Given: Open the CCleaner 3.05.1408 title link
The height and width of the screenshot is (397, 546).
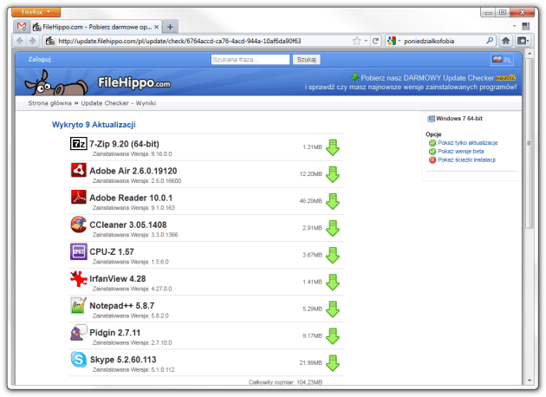Looking at the screenshot, I should tap(128, 225).
